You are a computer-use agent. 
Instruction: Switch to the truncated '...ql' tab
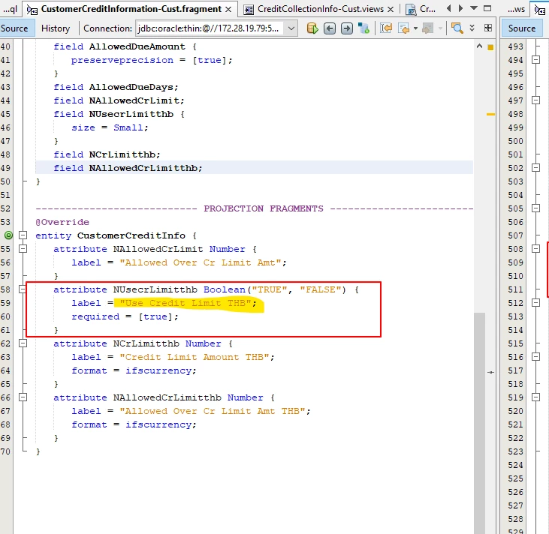(x=11, y=9)
